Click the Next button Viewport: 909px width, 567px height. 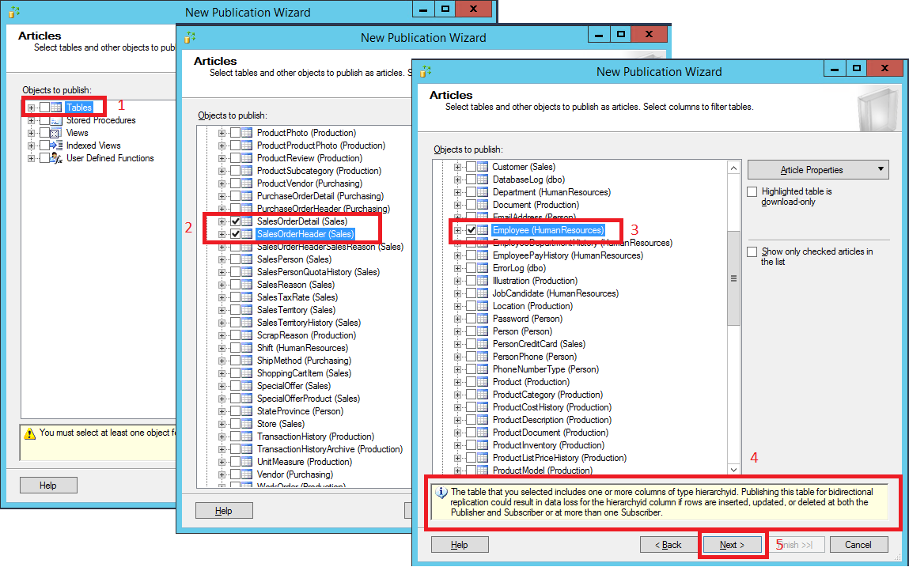click(x=733, y=544)
